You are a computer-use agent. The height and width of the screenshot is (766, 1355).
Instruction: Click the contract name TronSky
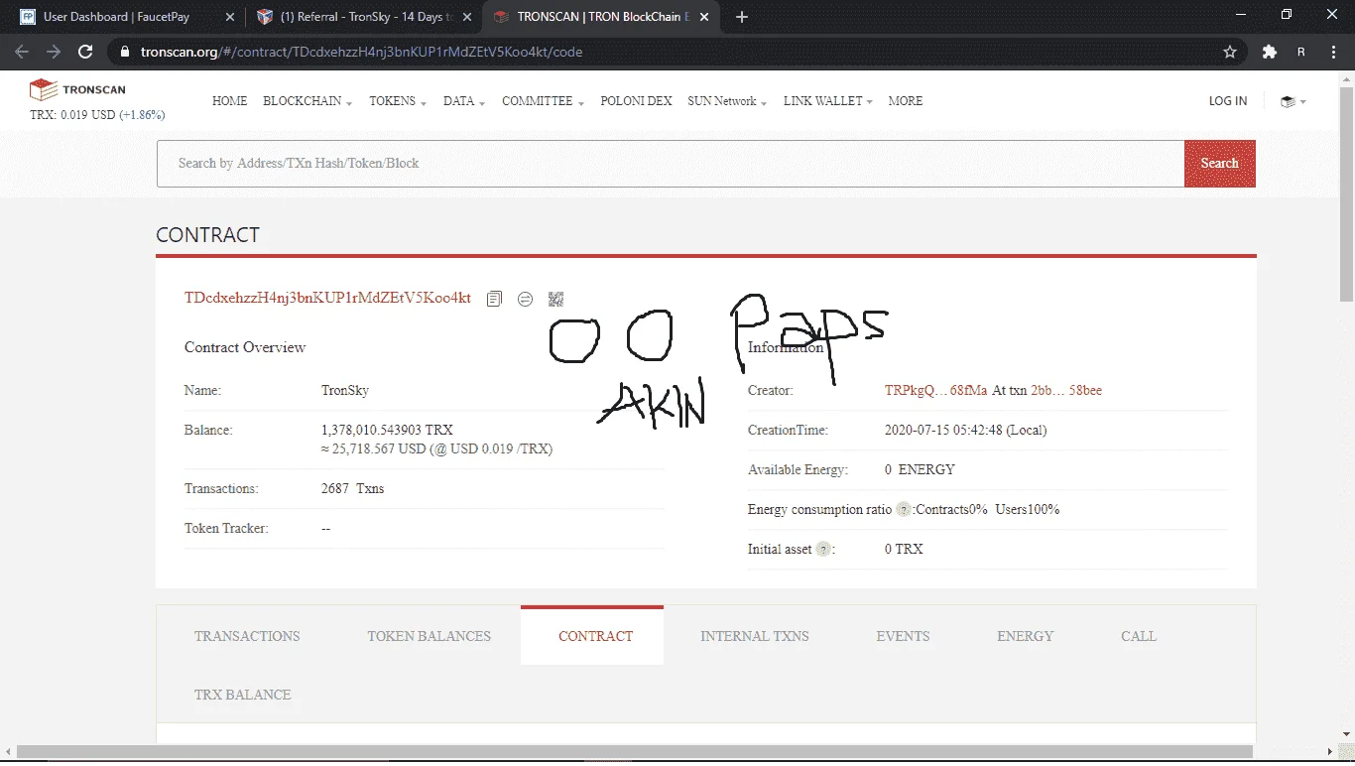(345, 391)
